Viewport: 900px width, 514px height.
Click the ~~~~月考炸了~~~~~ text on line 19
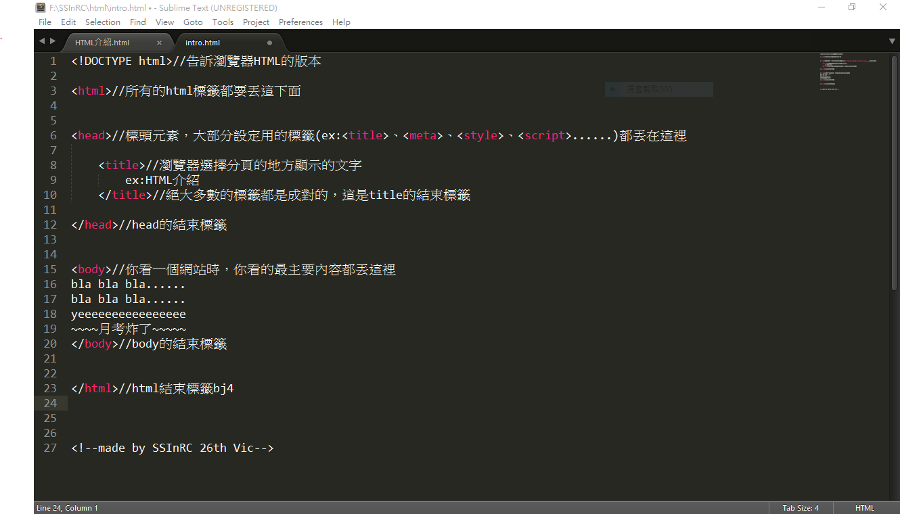129,329
